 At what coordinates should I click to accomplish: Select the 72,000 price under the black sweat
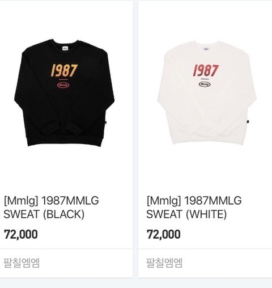[21, 234]
